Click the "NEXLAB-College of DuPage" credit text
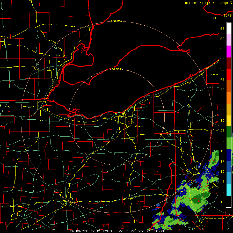Viewport: 233px width, 233px height. point(207,3)
